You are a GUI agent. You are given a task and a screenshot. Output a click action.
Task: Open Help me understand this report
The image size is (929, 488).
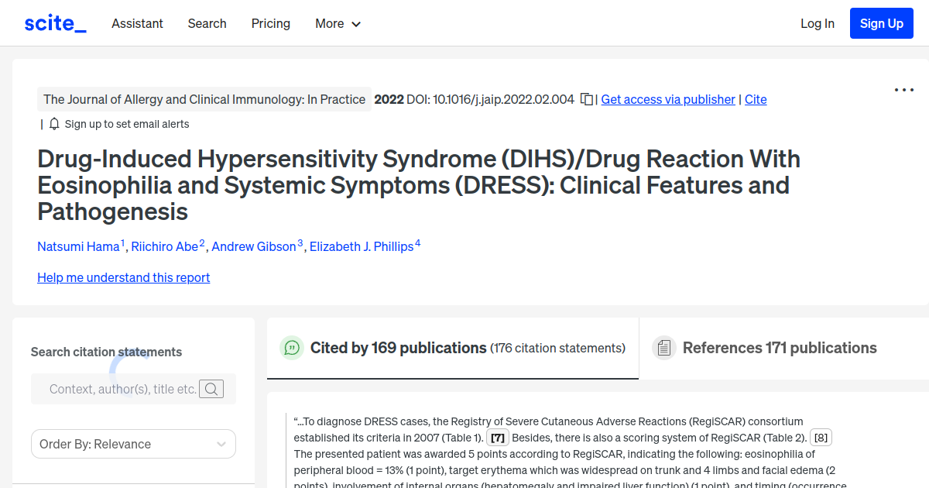123,277
